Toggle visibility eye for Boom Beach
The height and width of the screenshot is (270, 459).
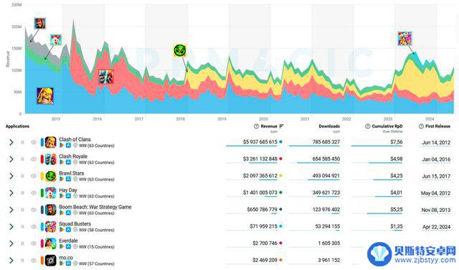coord(34,210)
